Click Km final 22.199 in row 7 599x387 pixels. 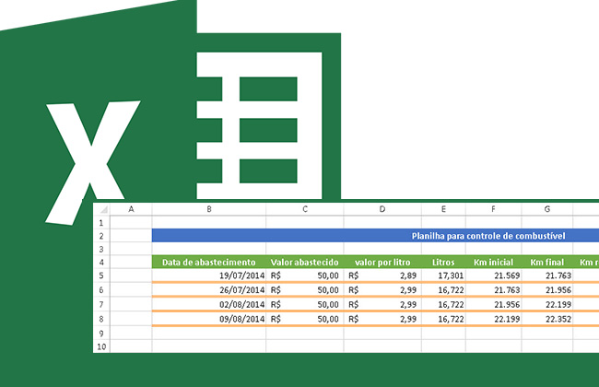pos(547,304)
